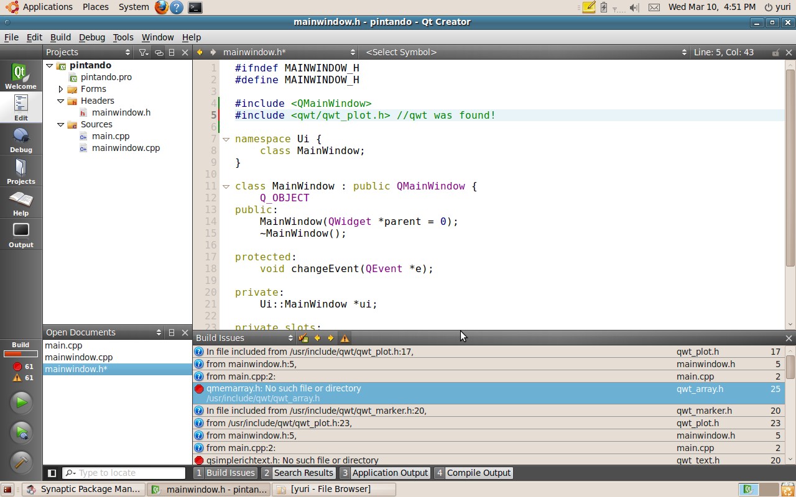796x497 pixels.
Task: Split the Projects side panel
Action: click(172, 52)
